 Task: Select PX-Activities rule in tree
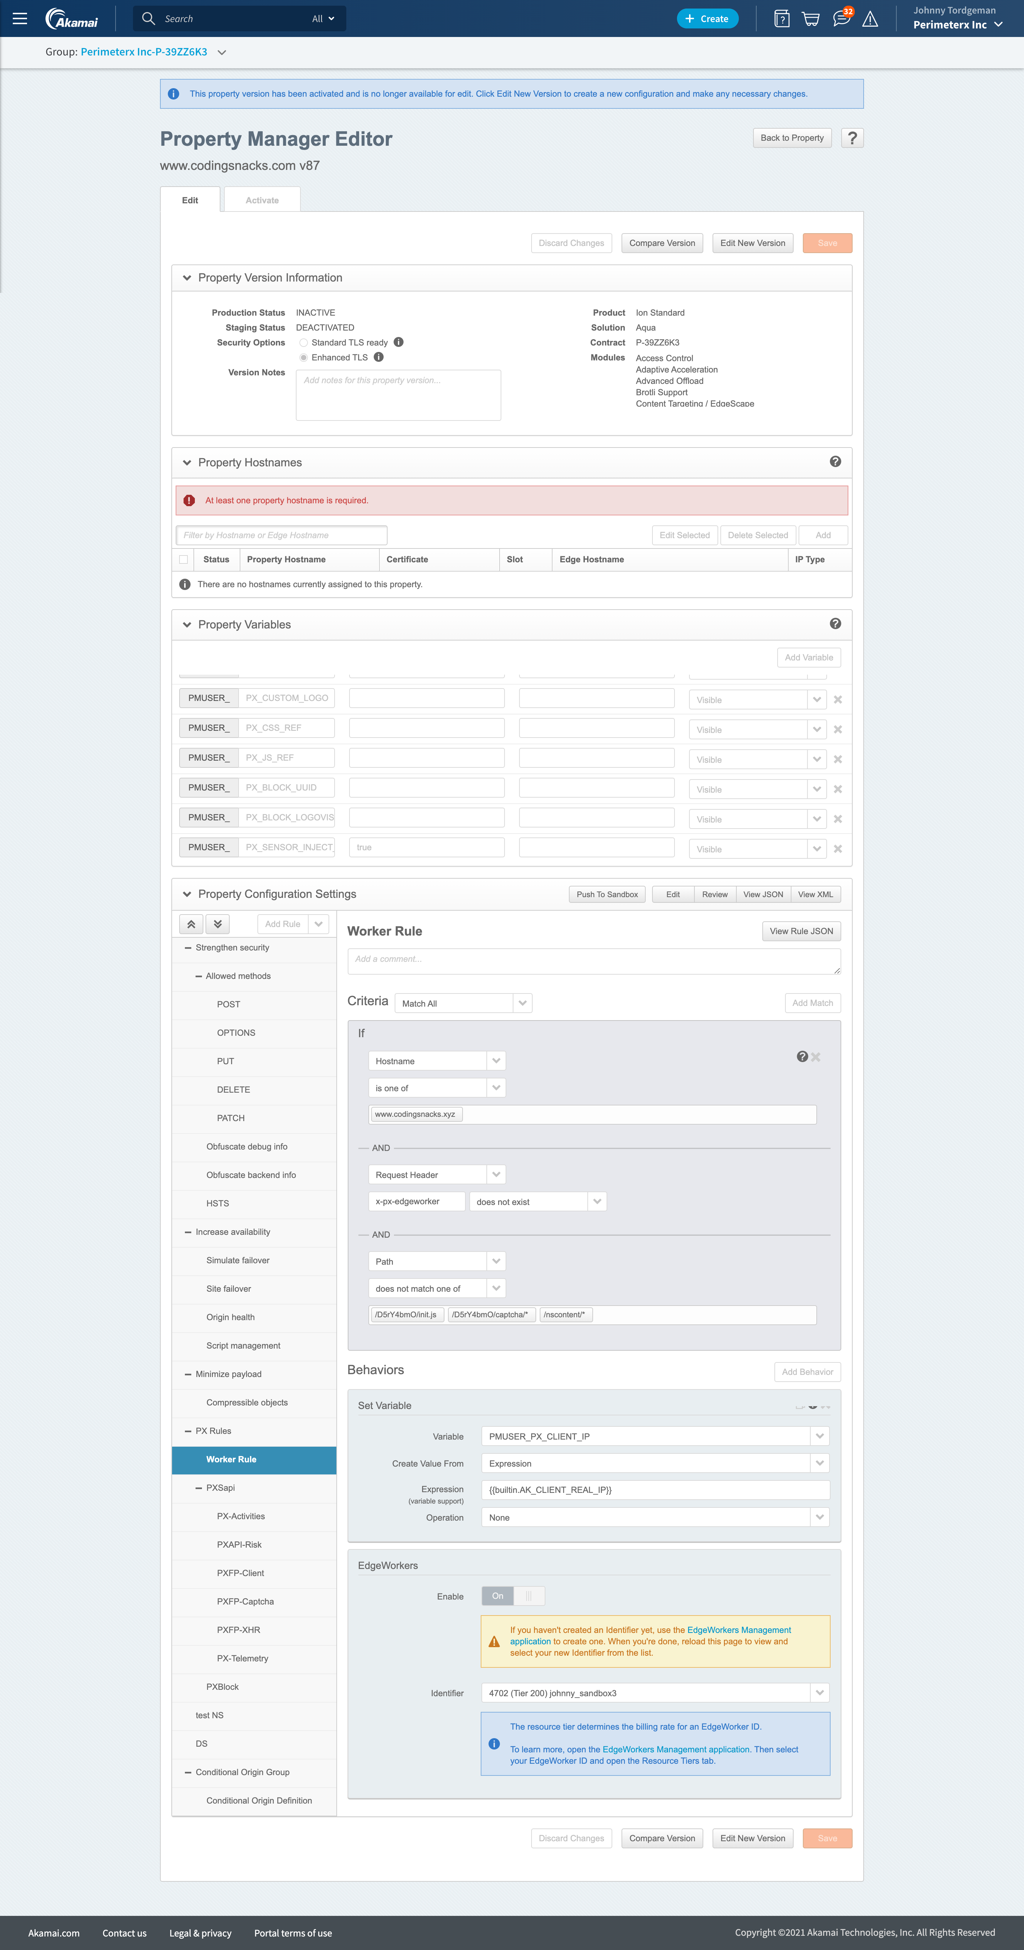tap(241, 1516)
